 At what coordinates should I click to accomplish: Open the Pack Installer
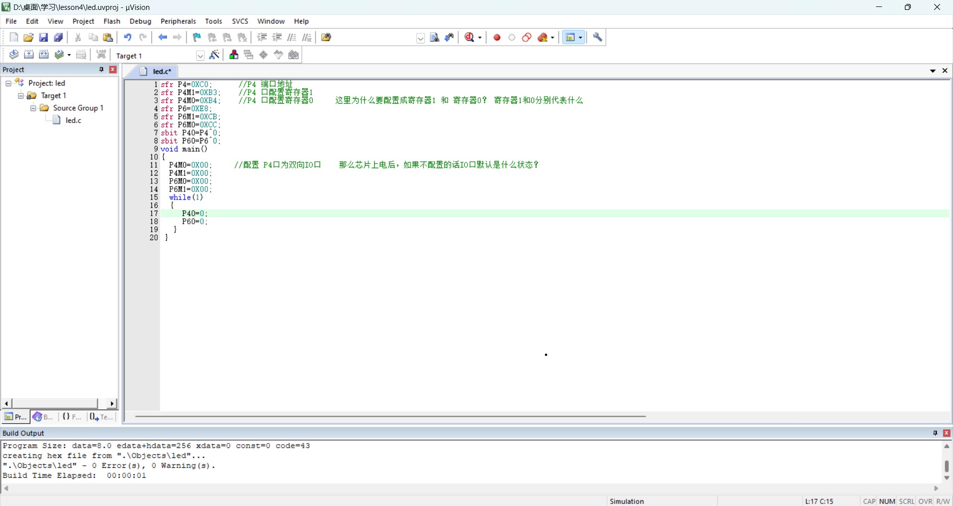coord(293,55)
